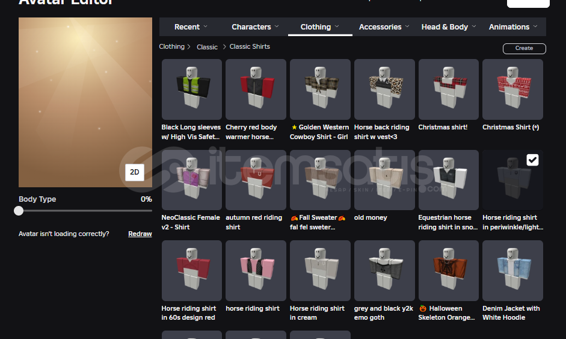Select the grey and black y2k emo goth thumbnail
The image size is (566, 339).
384,270
